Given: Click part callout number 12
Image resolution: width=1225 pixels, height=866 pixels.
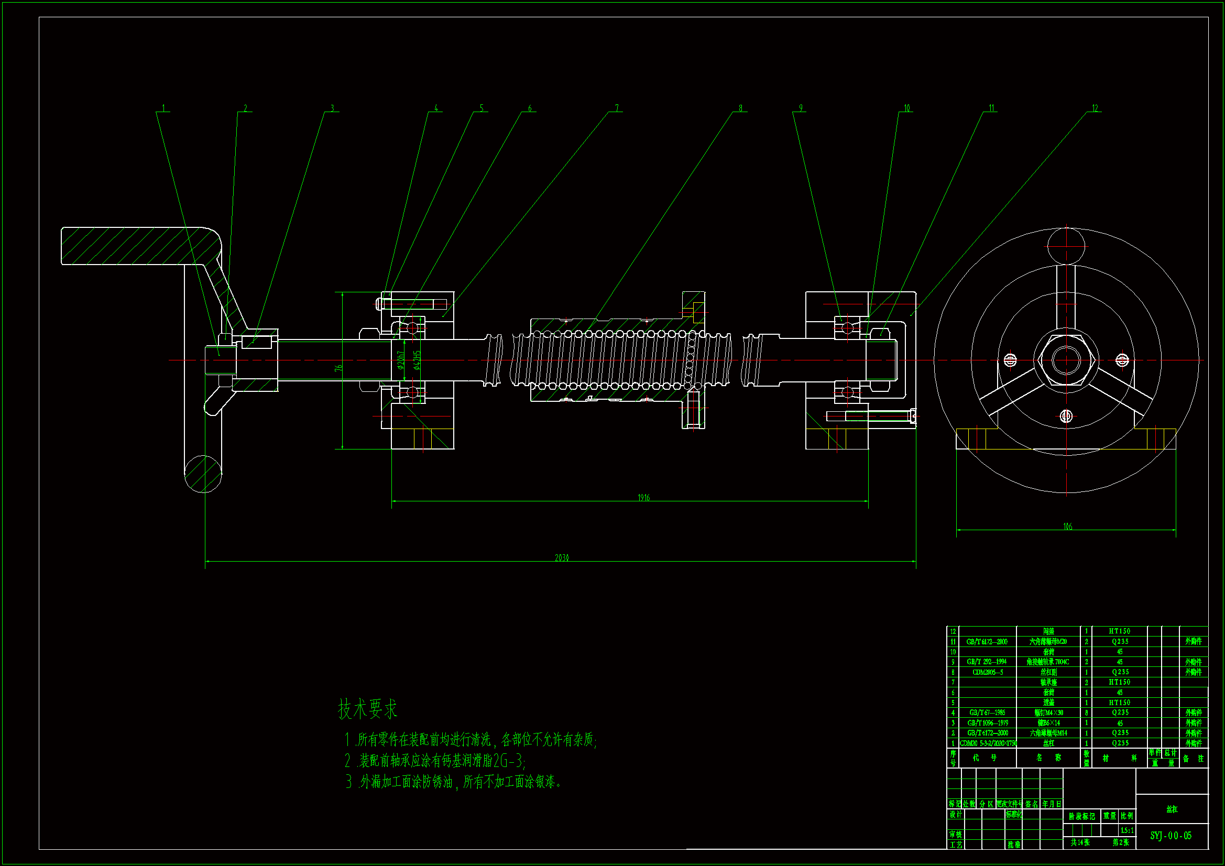Looking at the screenshot, I should point(1095,108).
